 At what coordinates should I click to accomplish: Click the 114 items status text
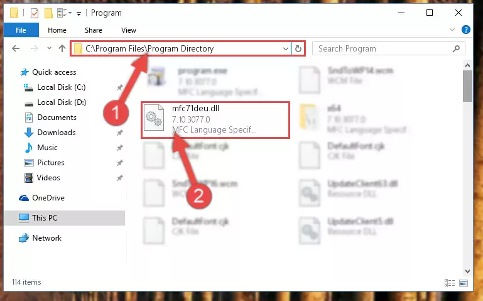tap(26, 282)
